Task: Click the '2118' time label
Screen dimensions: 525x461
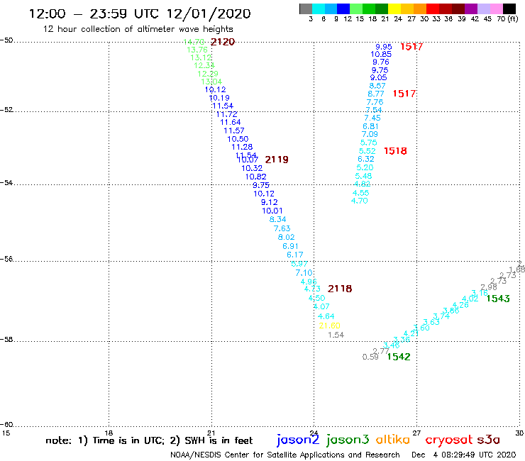Action: pos(340,289)
